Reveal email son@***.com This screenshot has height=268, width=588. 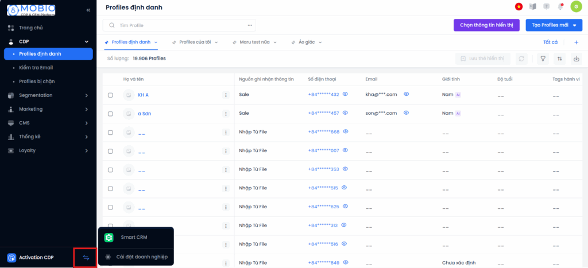406,113
